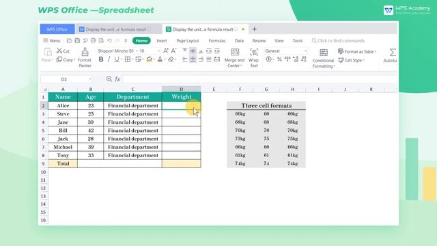Click the Open folder icon in quick toolbar
437x246 pixels.
(x=70, y=41)
